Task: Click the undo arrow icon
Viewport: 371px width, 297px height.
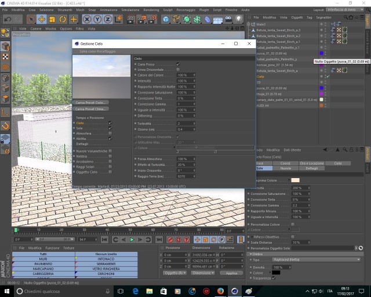Action: coord(8,19)
